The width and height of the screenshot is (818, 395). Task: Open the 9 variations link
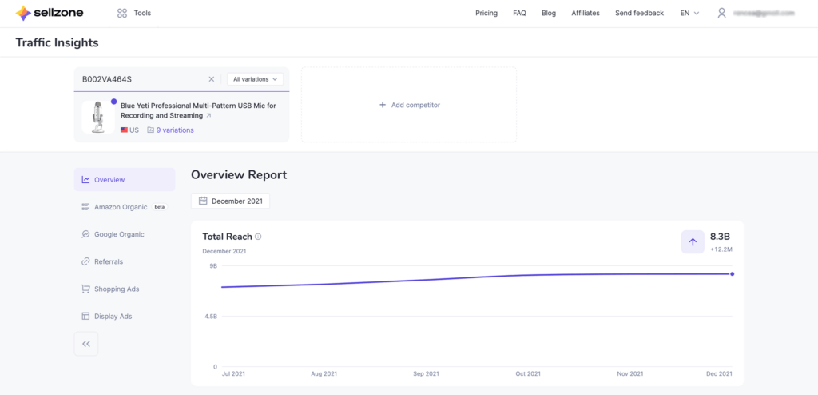[x=174, y=130]
